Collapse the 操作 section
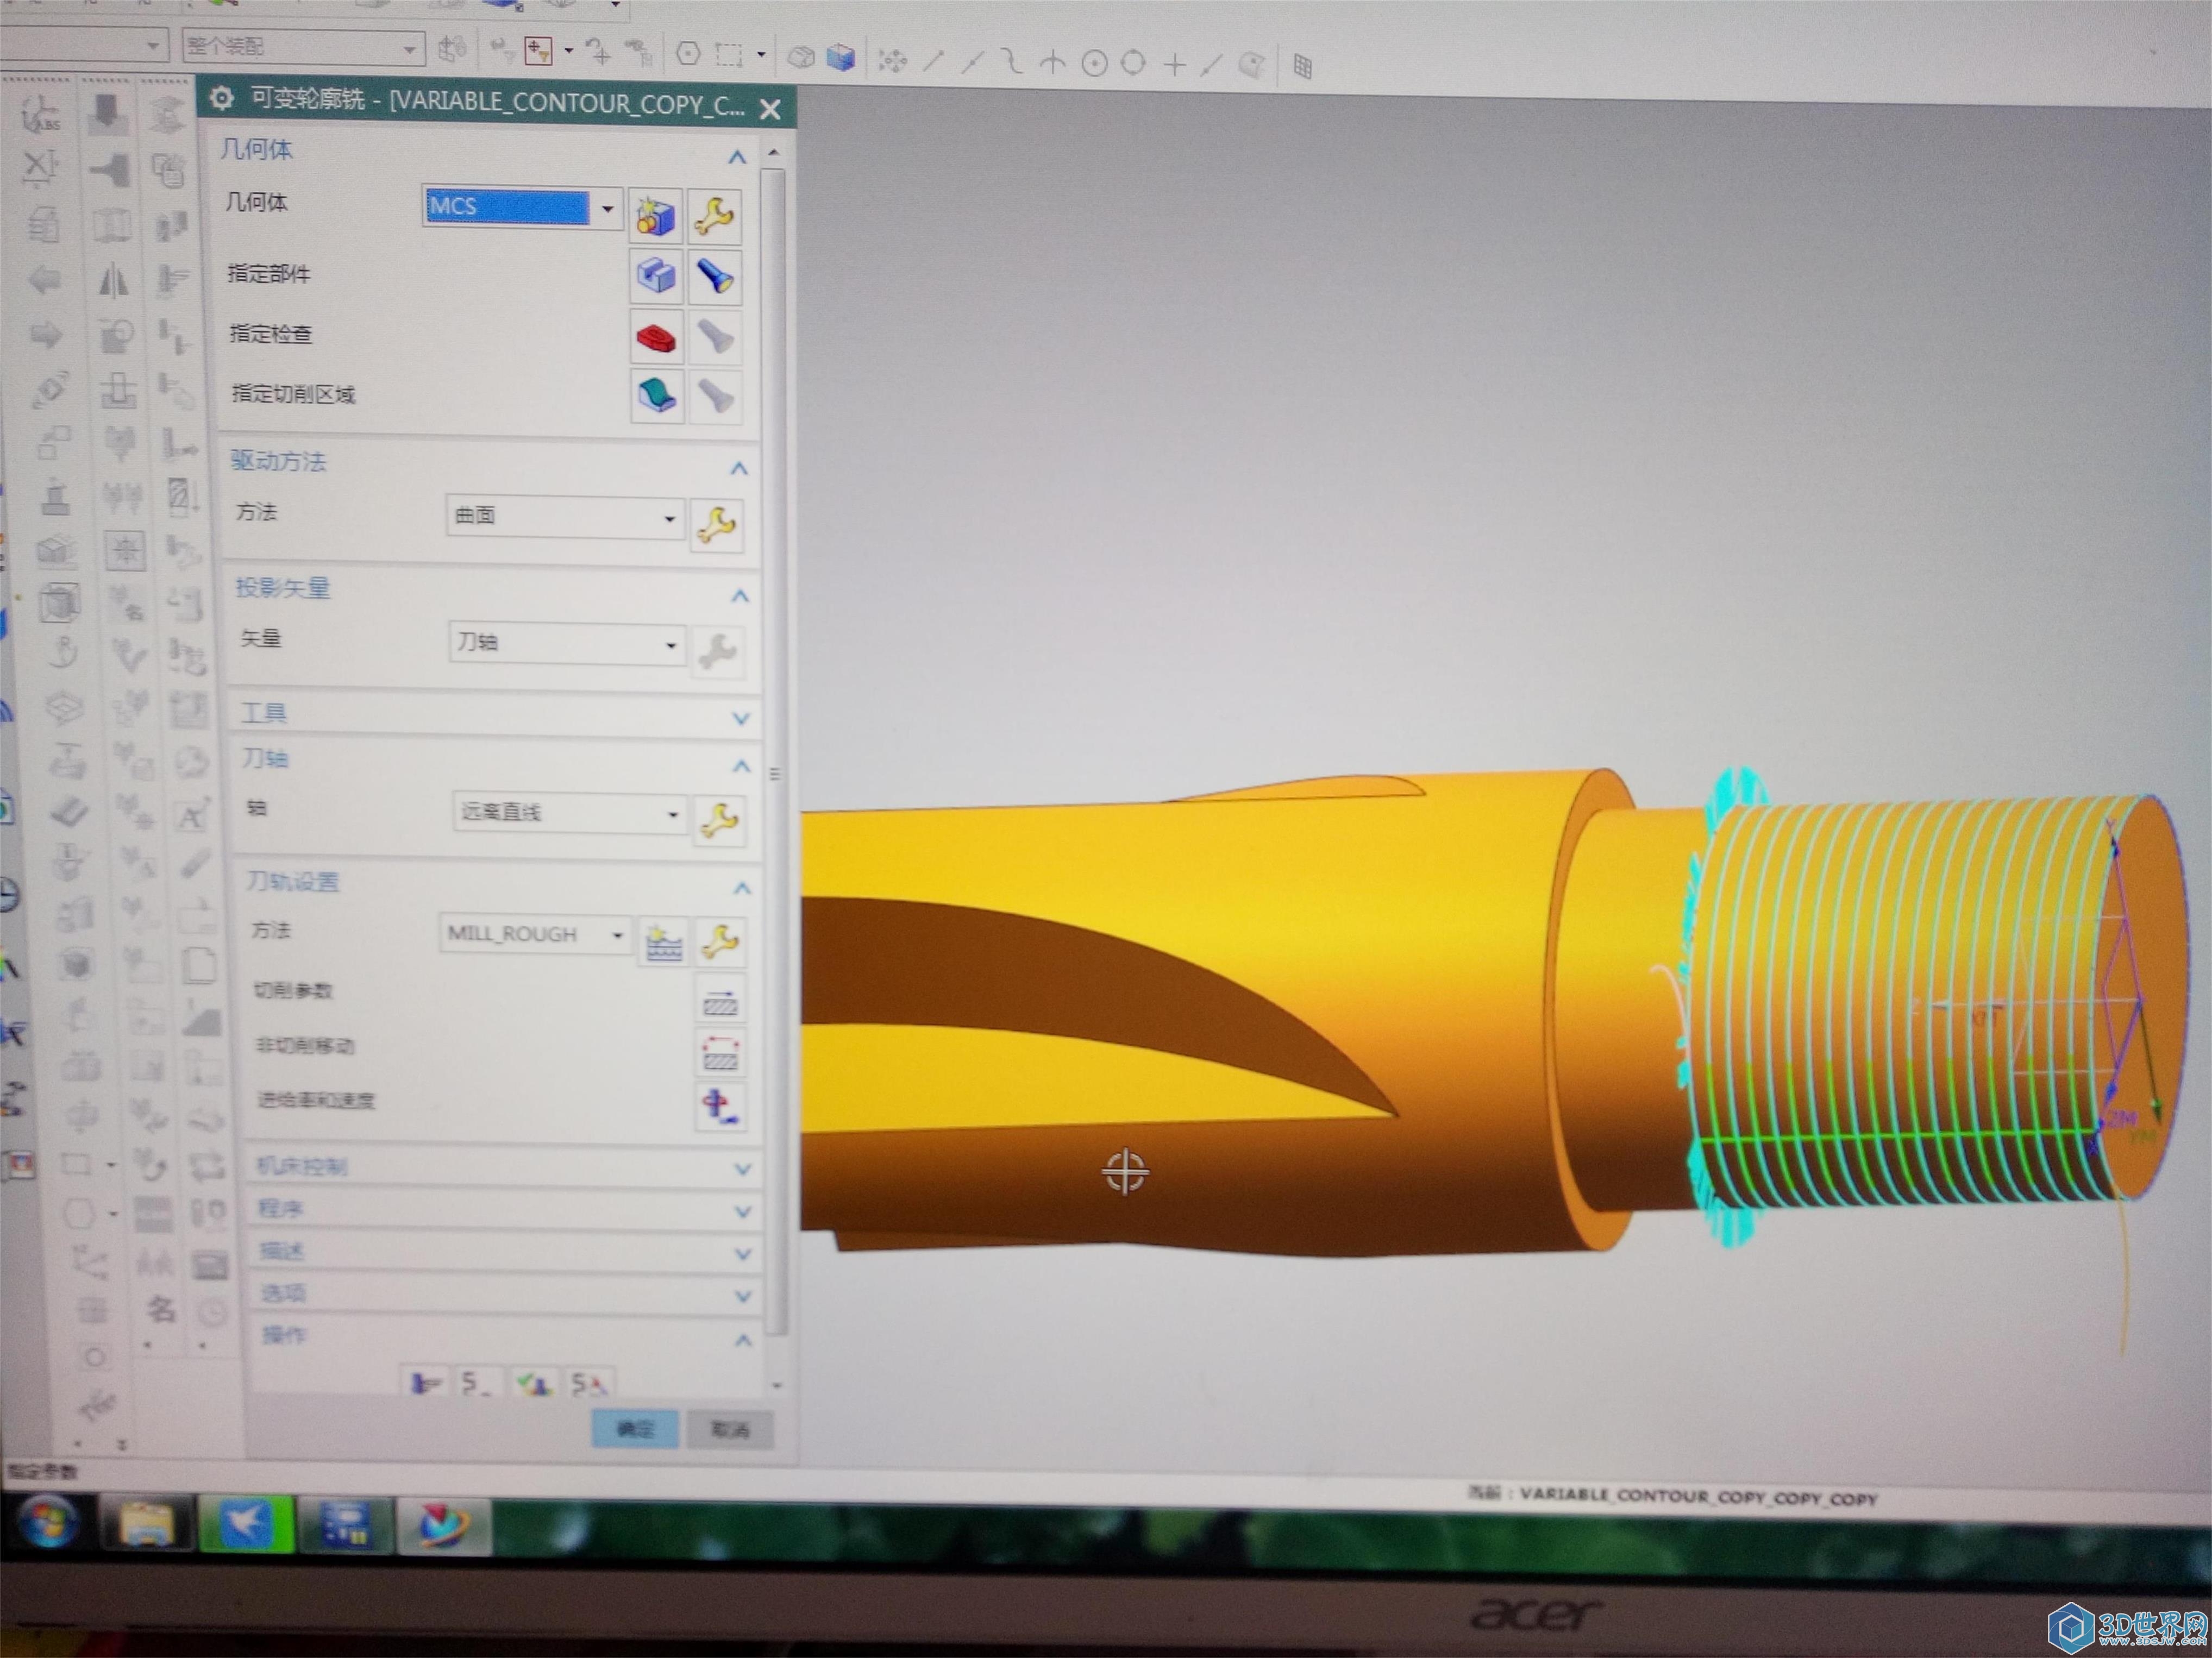 (743, 1340)
